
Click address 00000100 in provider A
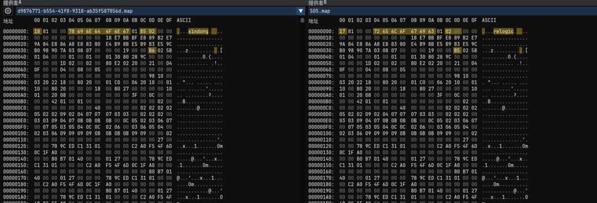[17, 133]
